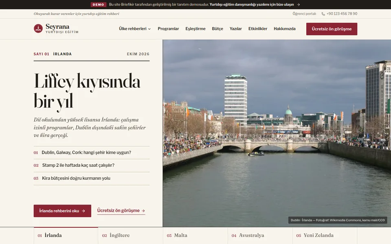Image resolution: width=391 pixels, height=244 pixels.
Task: Click the phone icon beside +90 number
Action: pos(323,14)
